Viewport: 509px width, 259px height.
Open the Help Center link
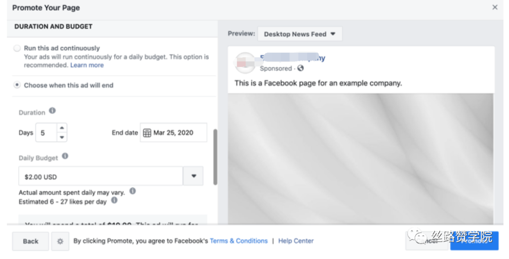(296, 241)
